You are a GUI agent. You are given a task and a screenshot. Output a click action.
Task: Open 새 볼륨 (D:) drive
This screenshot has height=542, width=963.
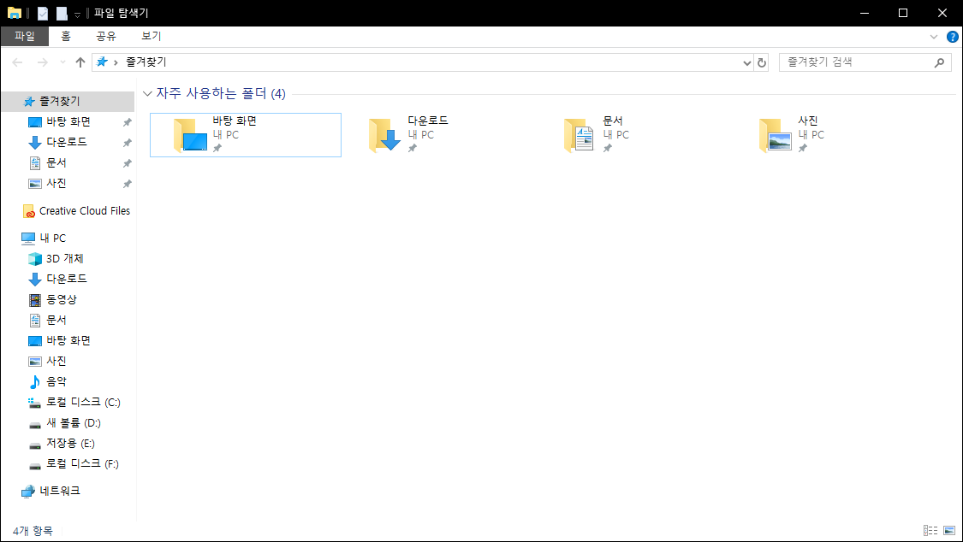(x=73, y=423)
